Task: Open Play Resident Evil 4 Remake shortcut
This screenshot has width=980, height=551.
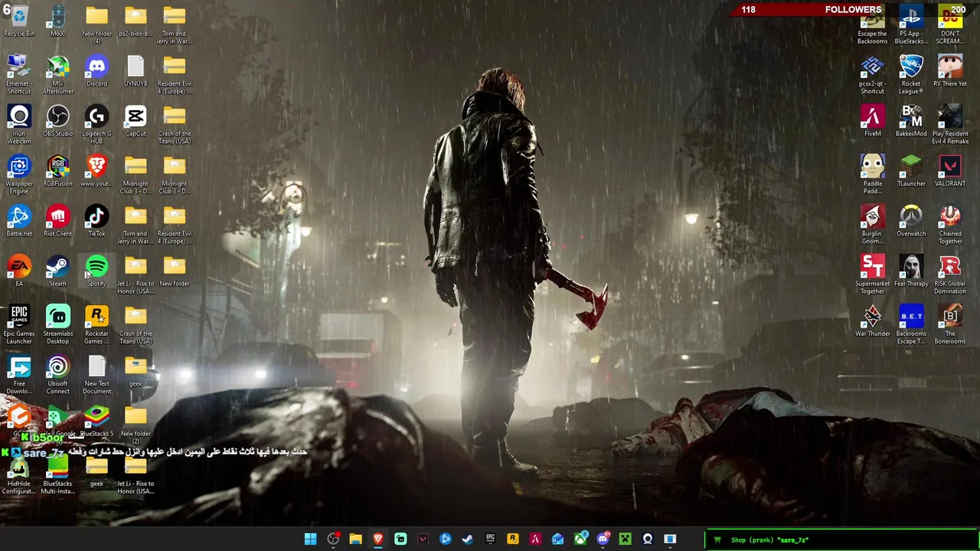Action: tap(950, 125)
